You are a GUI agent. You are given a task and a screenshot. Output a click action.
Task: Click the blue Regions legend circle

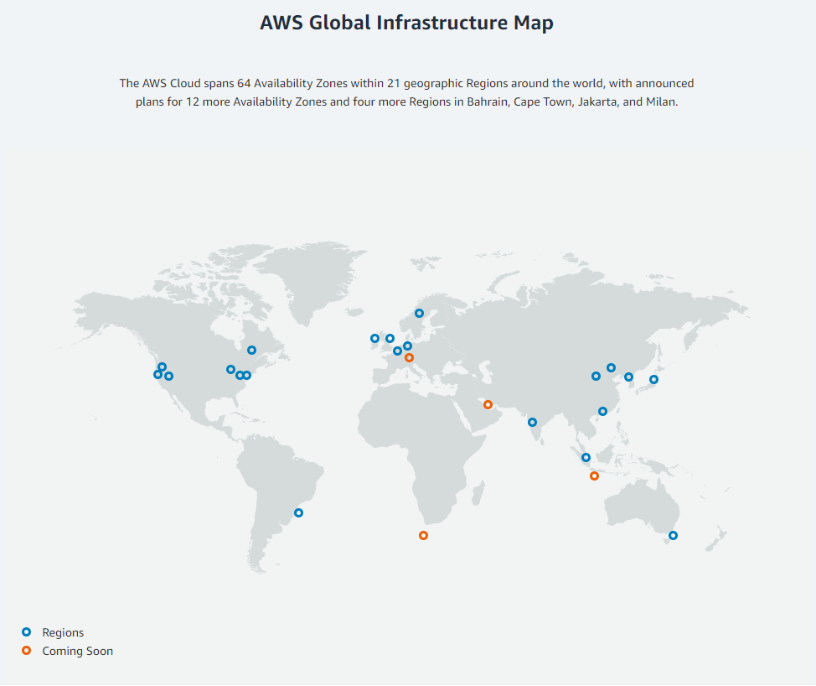tap(26, 631)
